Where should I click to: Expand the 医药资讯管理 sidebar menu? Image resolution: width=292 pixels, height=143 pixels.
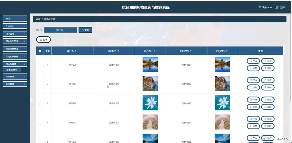click(15, 57)
